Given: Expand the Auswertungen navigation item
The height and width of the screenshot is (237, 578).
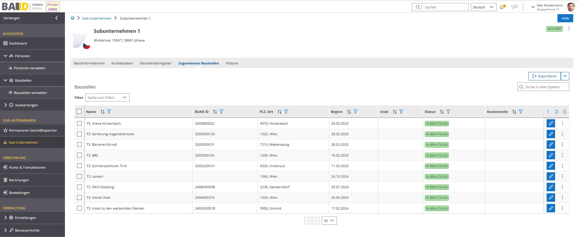Looking at the screenshot, I should pyautogui.click(x=26, y=105).
